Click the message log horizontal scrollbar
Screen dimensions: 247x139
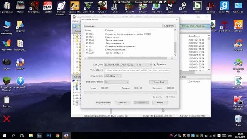pyautogui.click(x=129, y=58)
